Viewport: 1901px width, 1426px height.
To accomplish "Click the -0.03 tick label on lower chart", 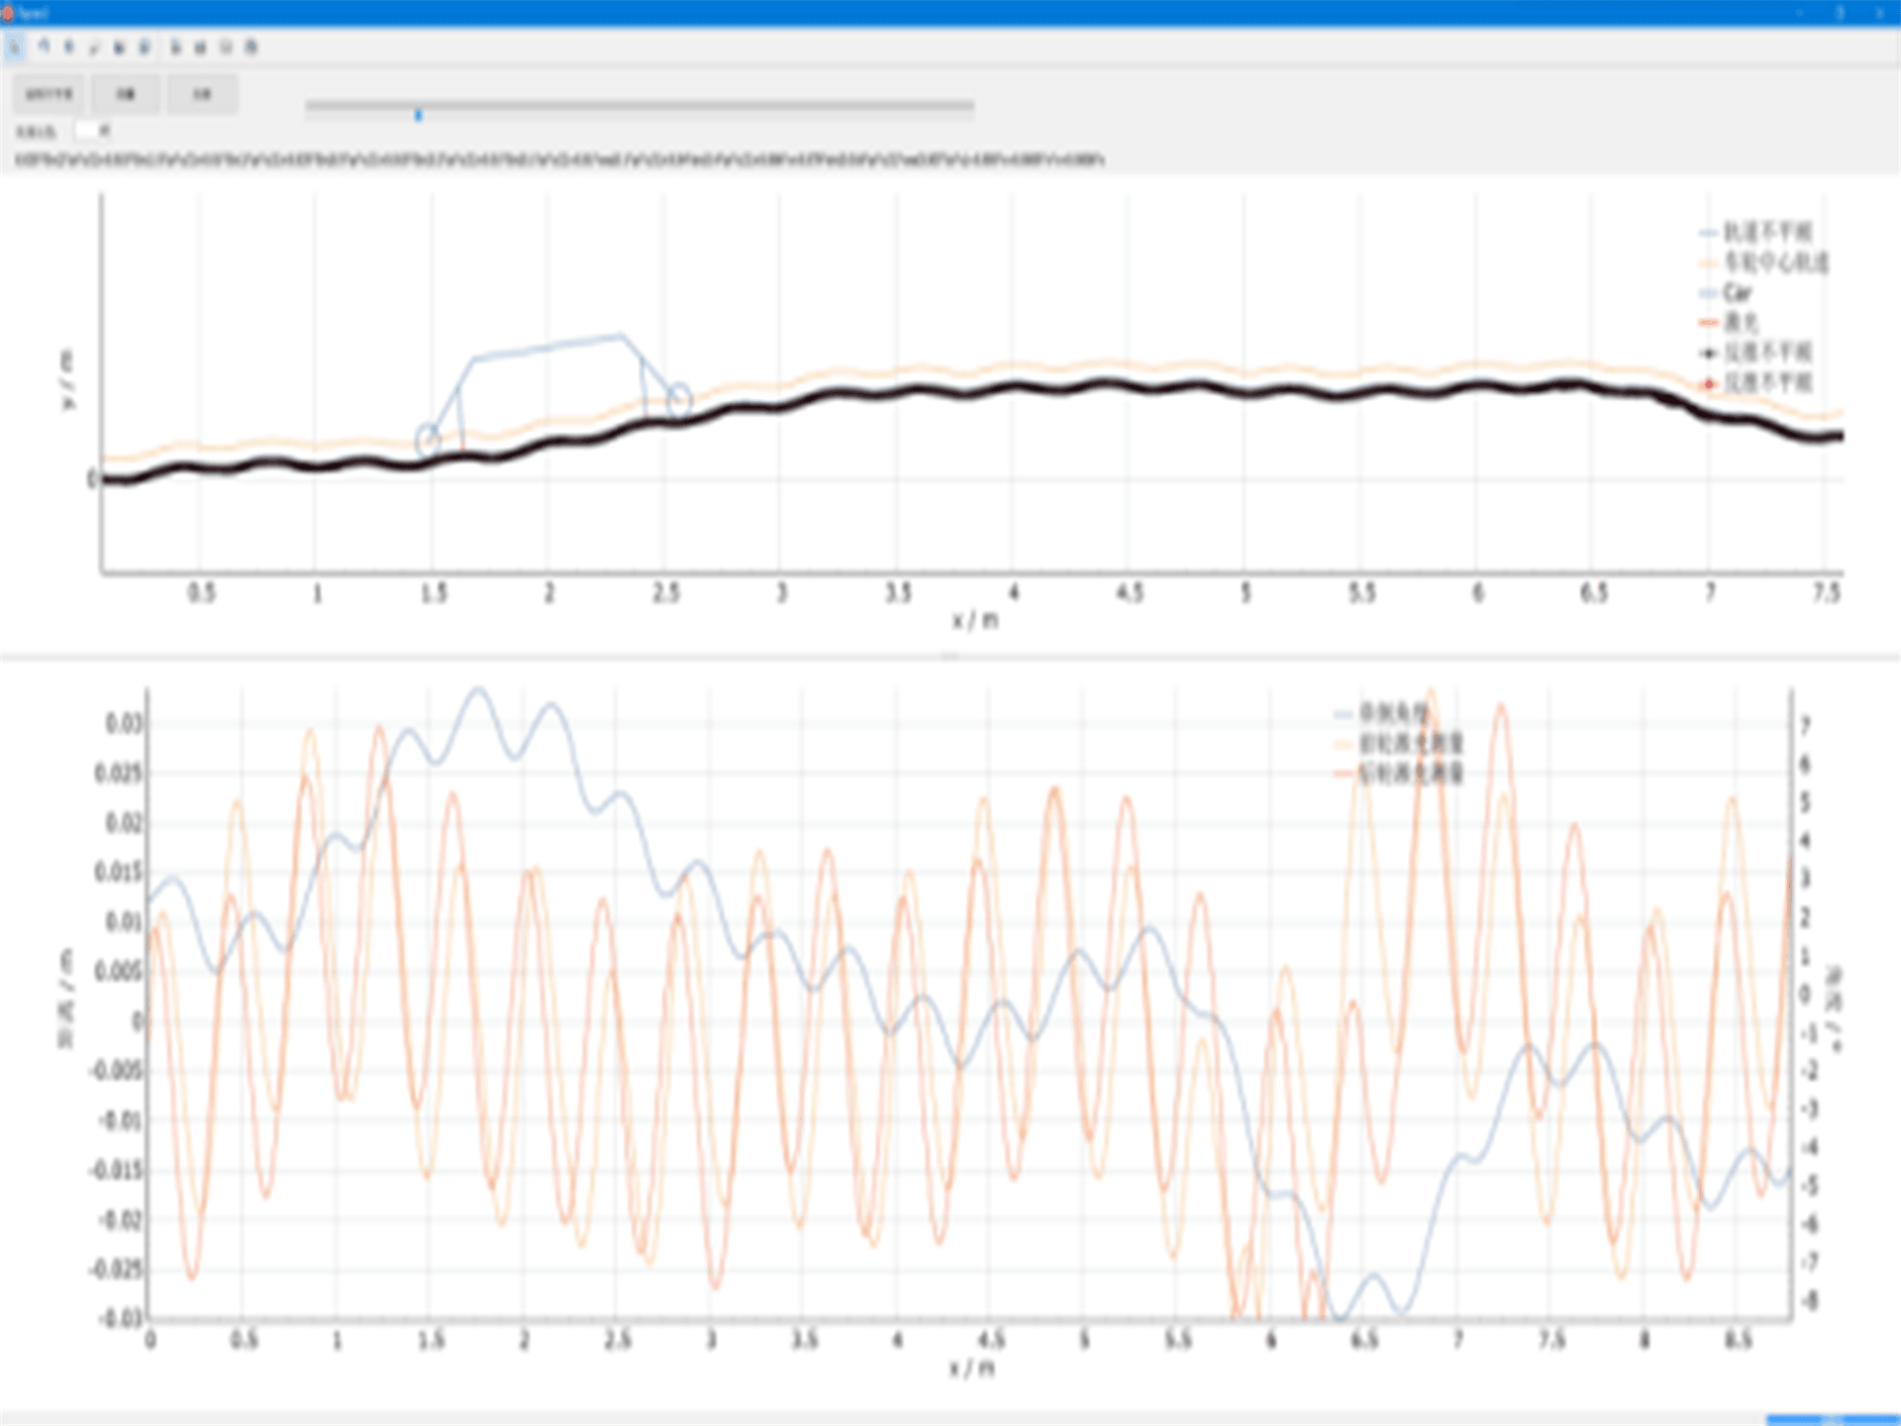I will (x=120, y=1318).
